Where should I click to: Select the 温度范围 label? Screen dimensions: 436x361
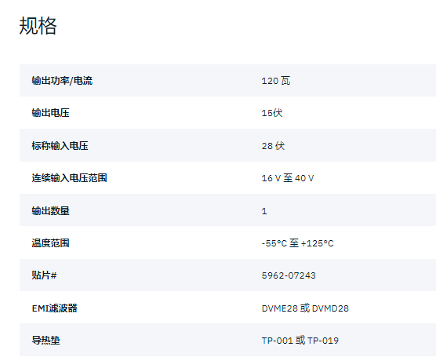click(51, 243)
